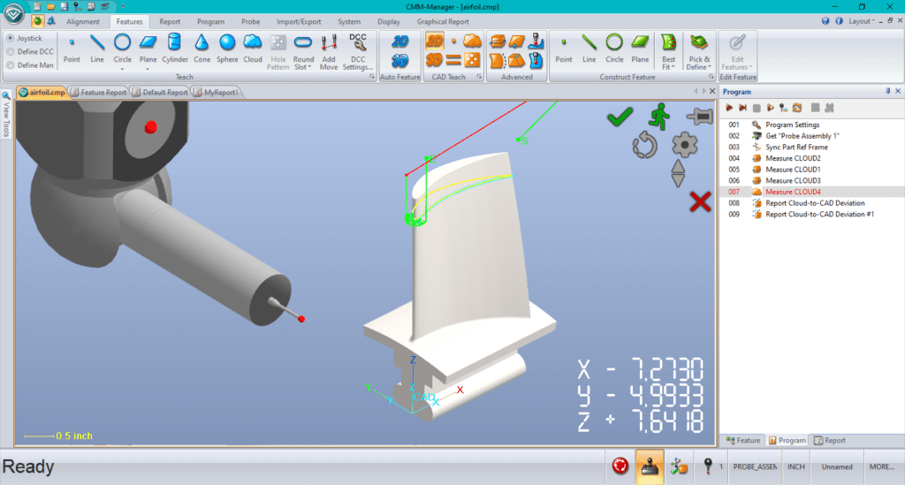The width and height of the screenshot is (905, 485).
Task: Accept with the green checkmark
Action: [620, 117]
